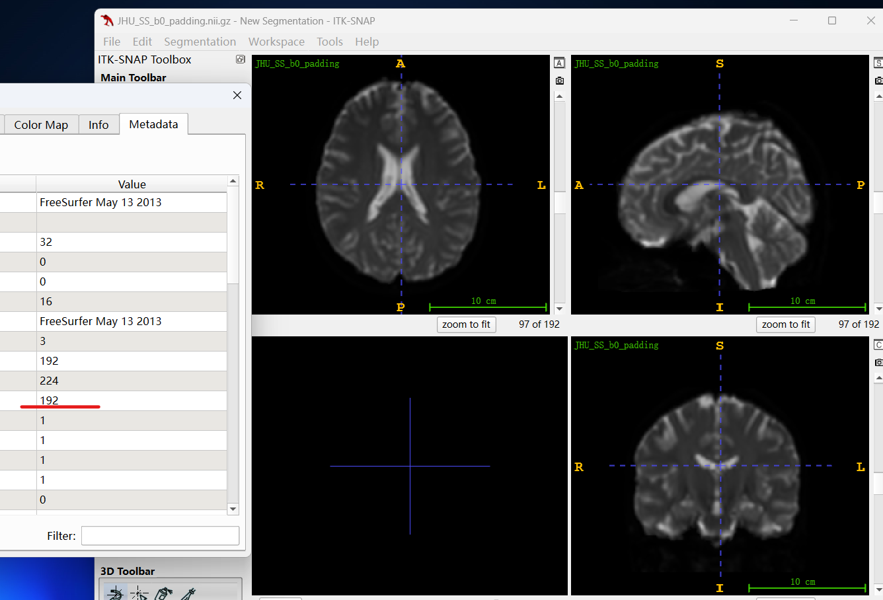This screenshot has height=600, width=883.
Task: Click the sagittal slice slider handle
Action: (x=878, y=203)
